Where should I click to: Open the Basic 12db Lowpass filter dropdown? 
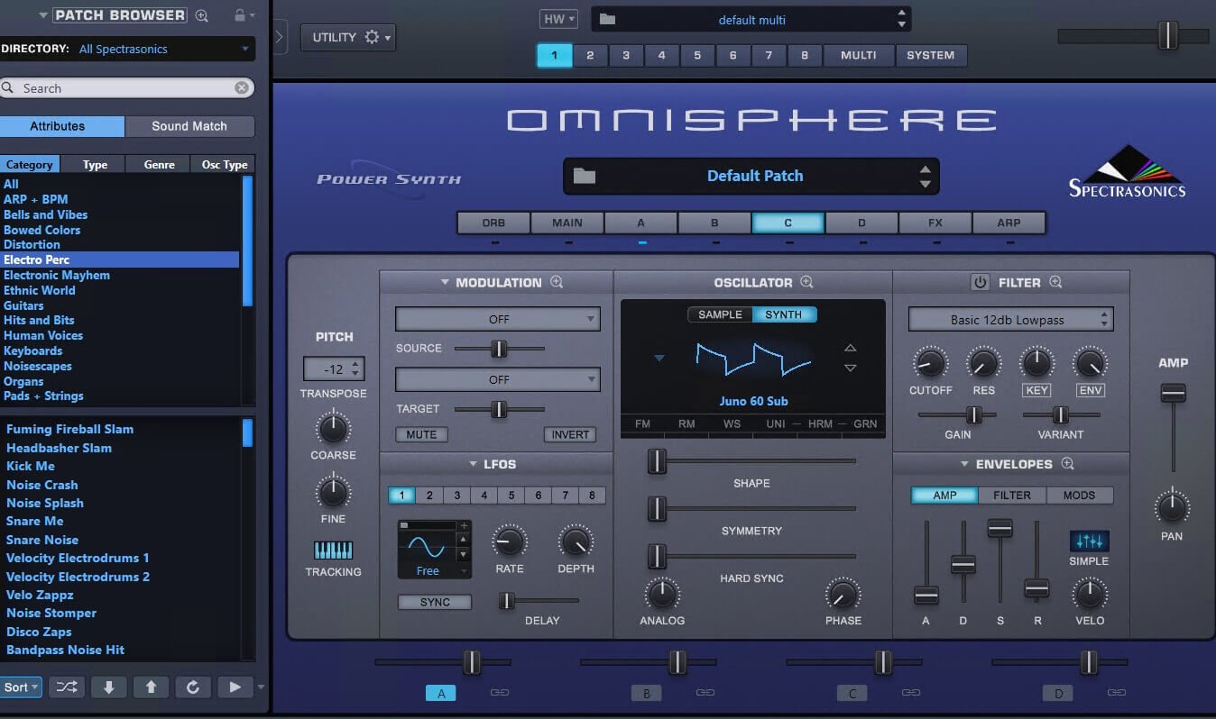click(x=1010, y=320)
